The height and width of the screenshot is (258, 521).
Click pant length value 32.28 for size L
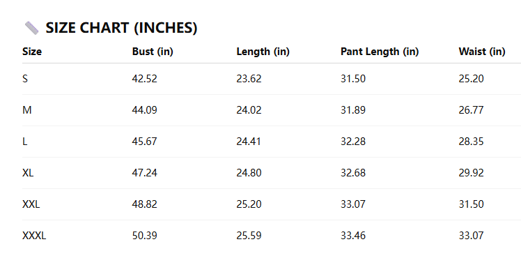click(x=353, y=142)
